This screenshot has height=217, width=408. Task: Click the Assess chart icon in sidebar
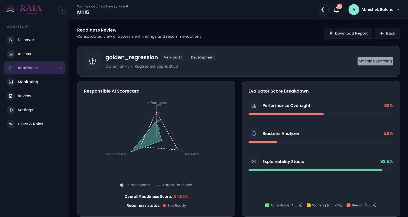[x=11, y=54]
